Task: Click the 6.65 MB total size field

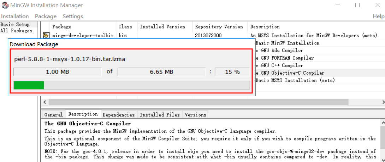Action: tap(161, 72)
